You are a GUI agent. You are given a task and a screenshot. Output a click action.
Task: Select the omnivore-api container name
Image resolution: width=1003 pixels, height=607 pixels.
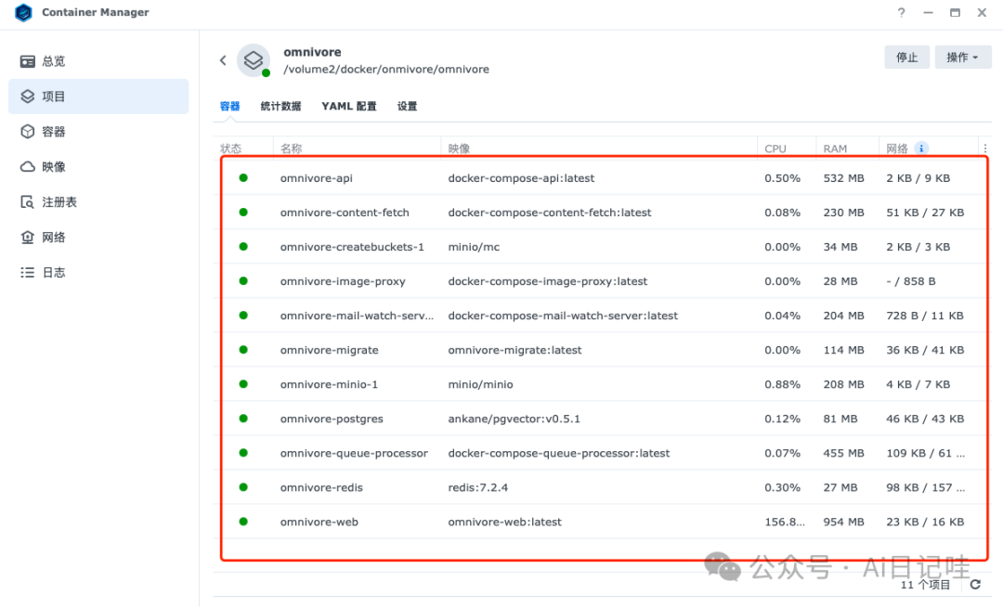(x=316, y=178)
